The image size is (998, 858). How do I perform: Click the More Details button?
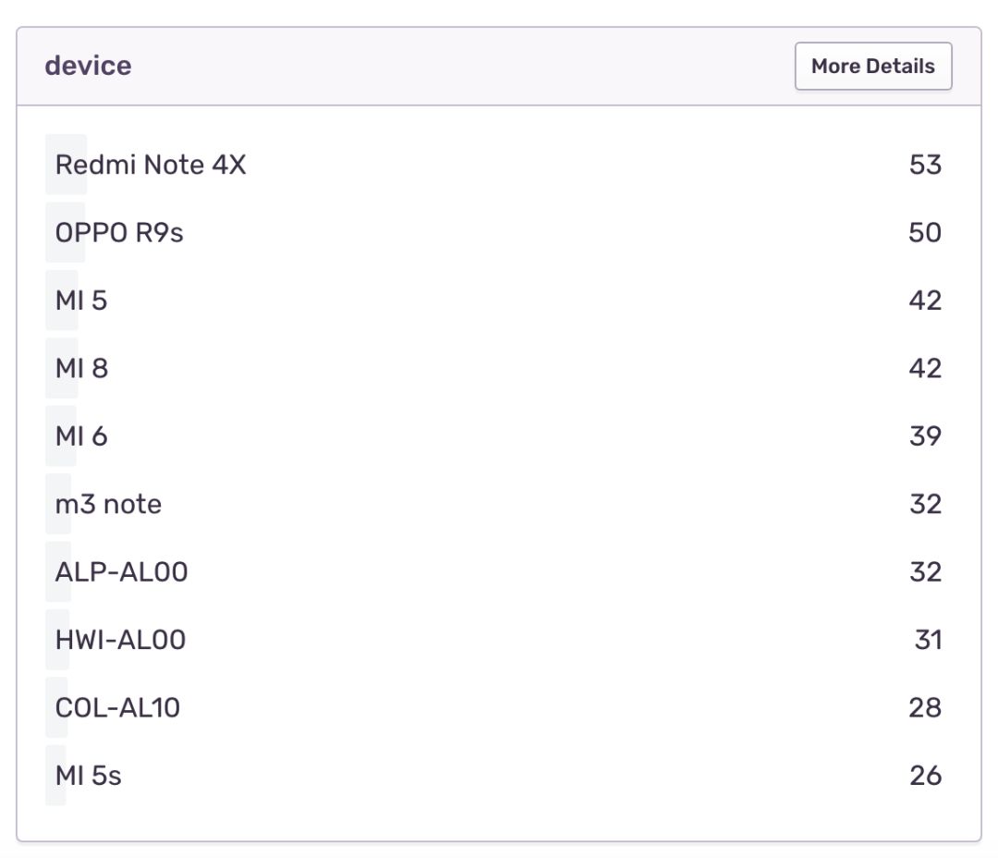(x=872, y=67)
